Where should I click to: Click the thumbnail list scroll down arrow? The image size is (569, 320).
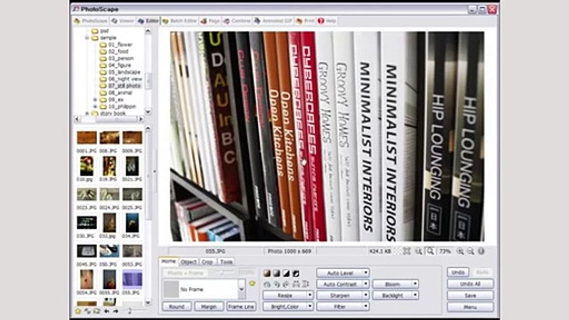tap(148, 302)
